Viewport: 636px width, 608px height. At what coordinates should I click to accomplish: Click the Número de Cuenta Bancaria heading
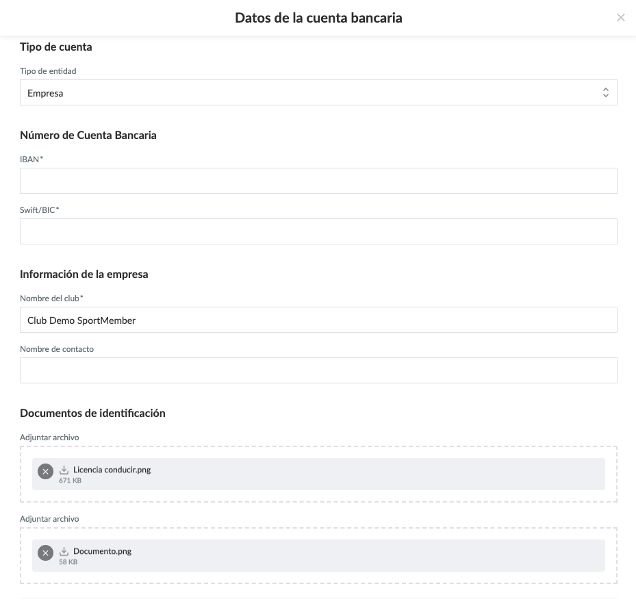(88, 135)
